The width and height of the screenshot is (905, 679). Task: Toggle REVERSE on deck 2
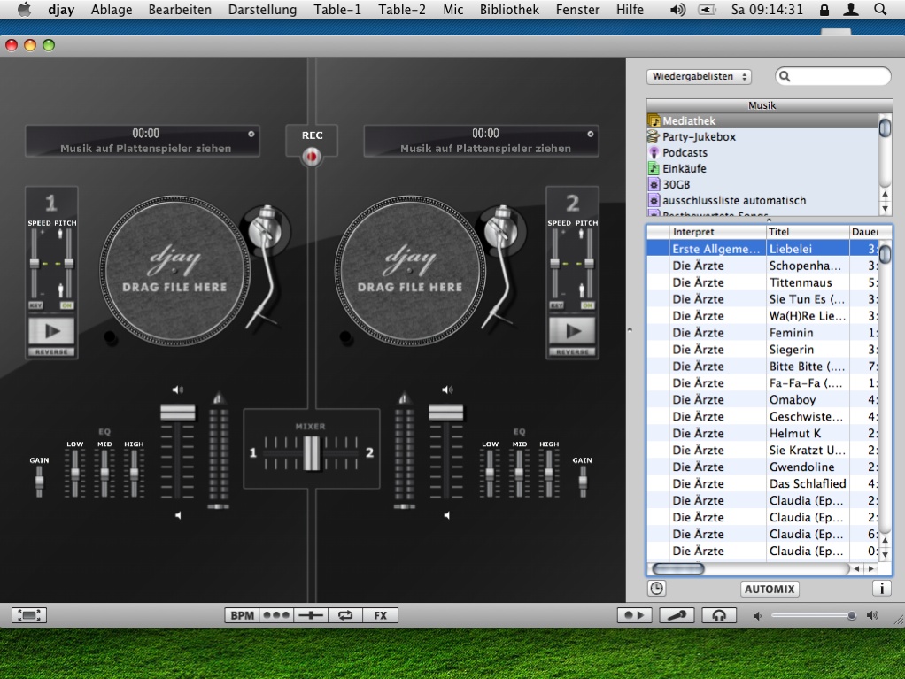coord(573,352)
